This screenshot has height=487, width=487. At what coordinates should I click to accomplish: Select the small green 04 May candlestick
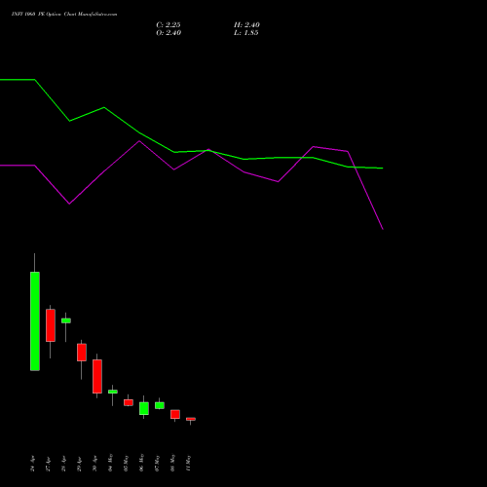point(113,392)
